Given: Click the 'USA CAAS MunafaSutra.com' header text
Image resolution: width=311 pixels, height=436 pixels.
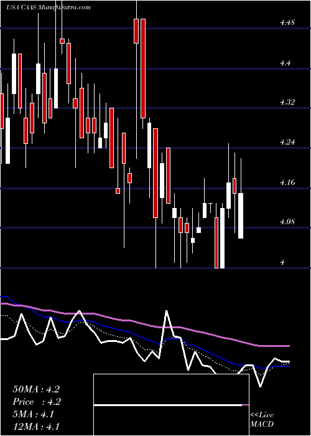Looking at the screenshot, I should 49,7.
